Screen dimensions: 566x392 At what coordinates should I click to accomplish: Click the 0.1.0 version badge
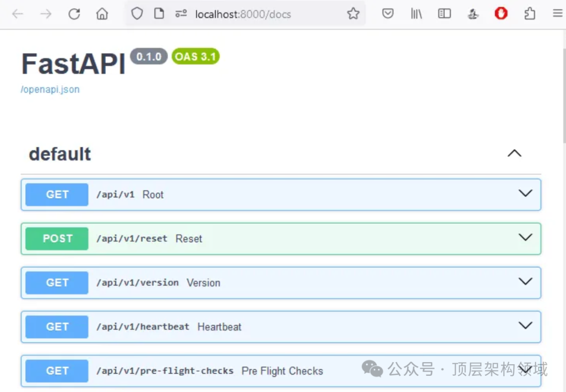coord(149,56)
